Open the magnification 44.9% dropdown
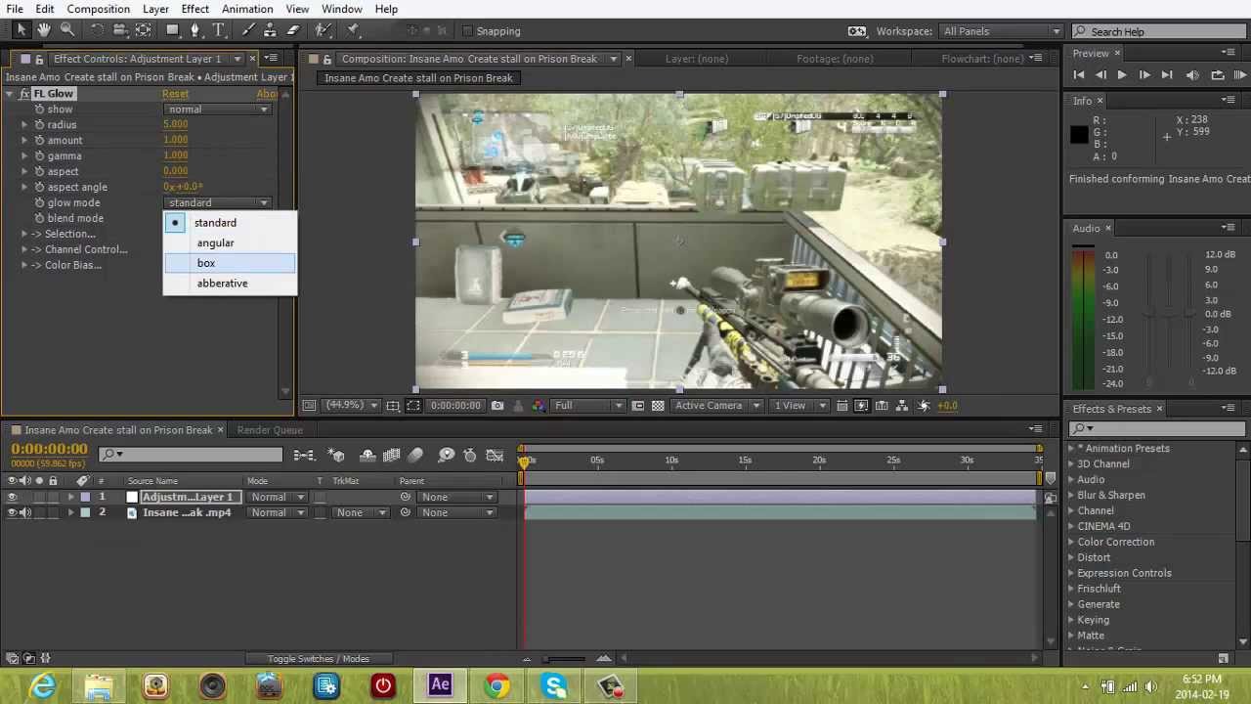The width and height of the screenshot is (1251, 704). pyautogui.click(x=352, y=406)
